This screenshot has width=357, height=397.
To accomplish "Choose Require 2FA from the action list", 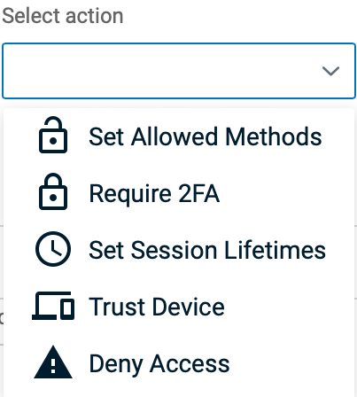I will pyautogui.click(x=179, y=193).
